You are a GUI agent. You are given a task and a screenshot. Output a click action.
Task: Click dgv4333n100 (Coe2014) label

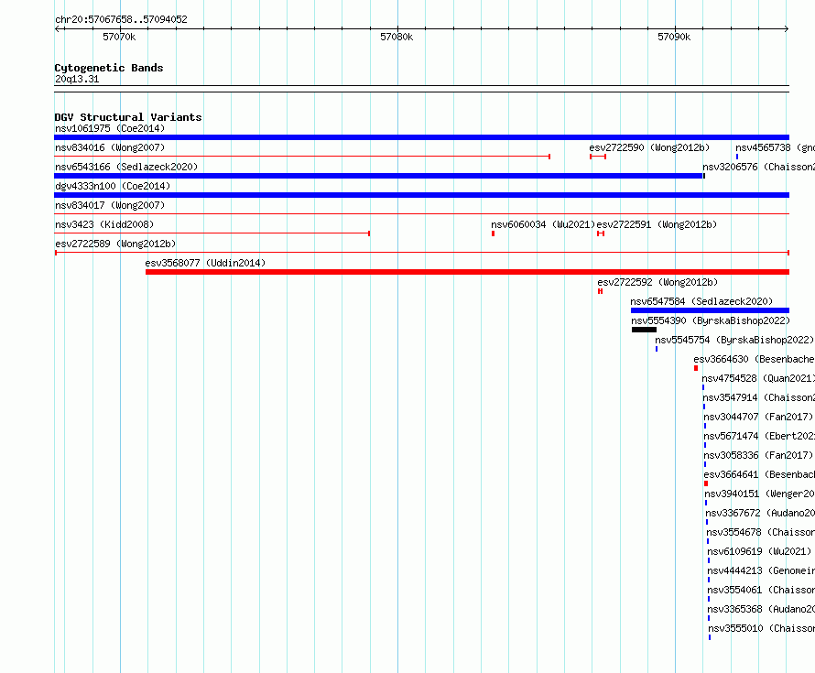point(113,186)
